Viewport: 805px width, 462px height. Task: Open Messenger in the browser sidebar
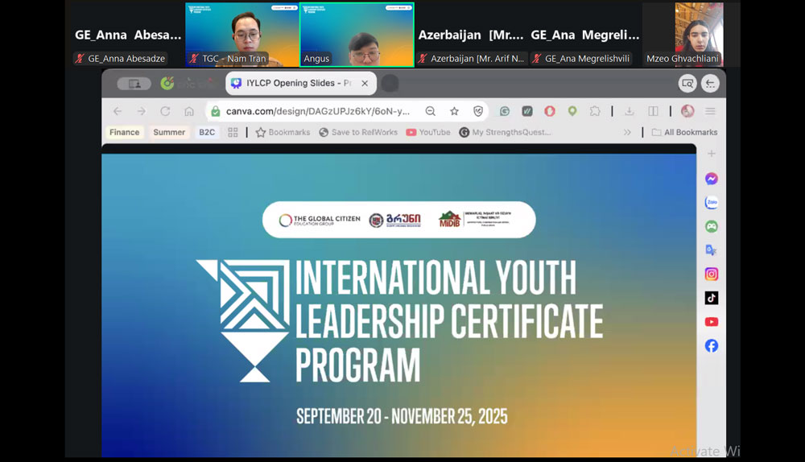(712, 179)
